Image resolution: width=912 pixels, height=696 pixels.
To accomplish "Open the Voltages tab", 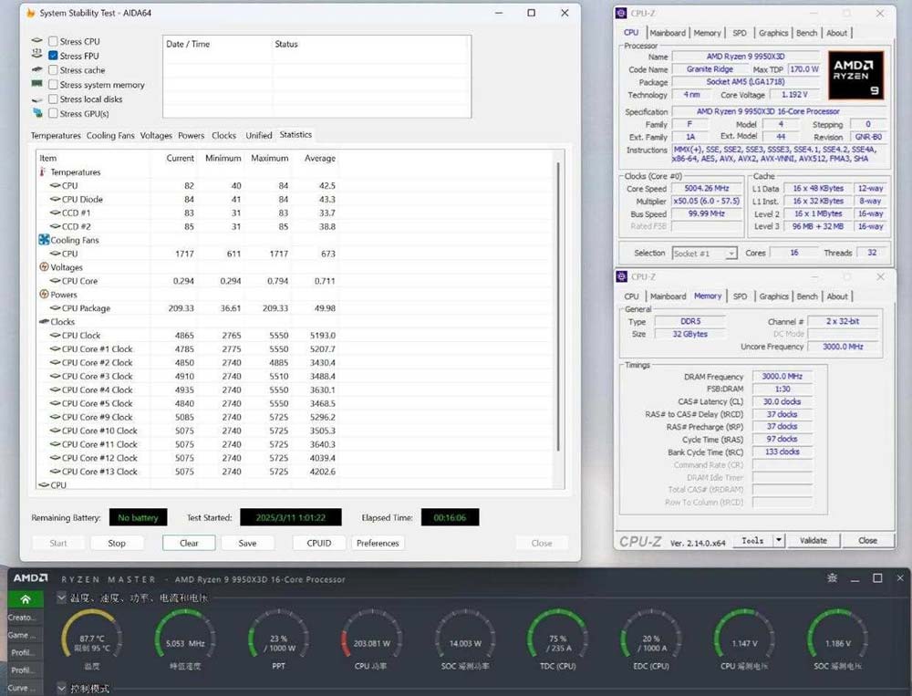I will point(156,136).
